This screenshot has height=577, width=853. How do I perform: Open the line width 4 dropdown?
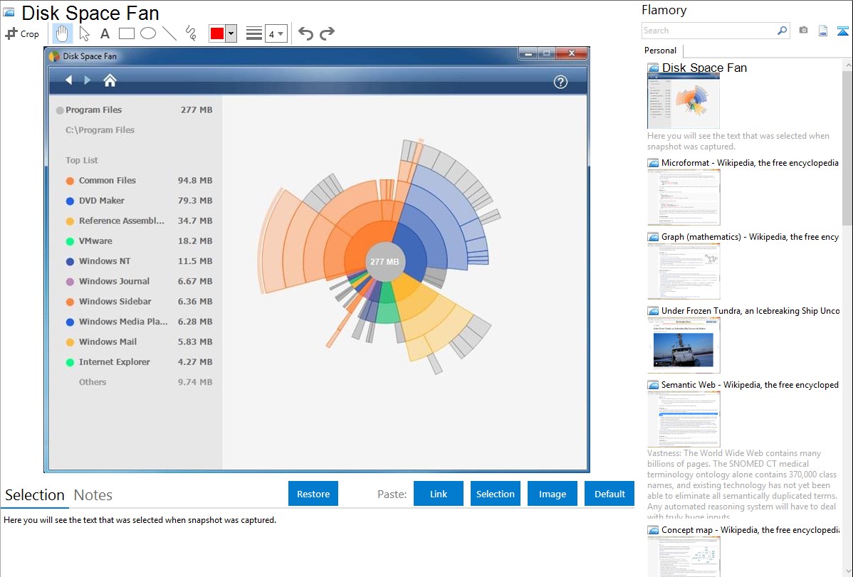tap(276, 33)
